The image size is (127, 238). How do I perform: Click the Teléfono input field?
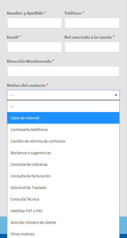[x=92, y=23]
